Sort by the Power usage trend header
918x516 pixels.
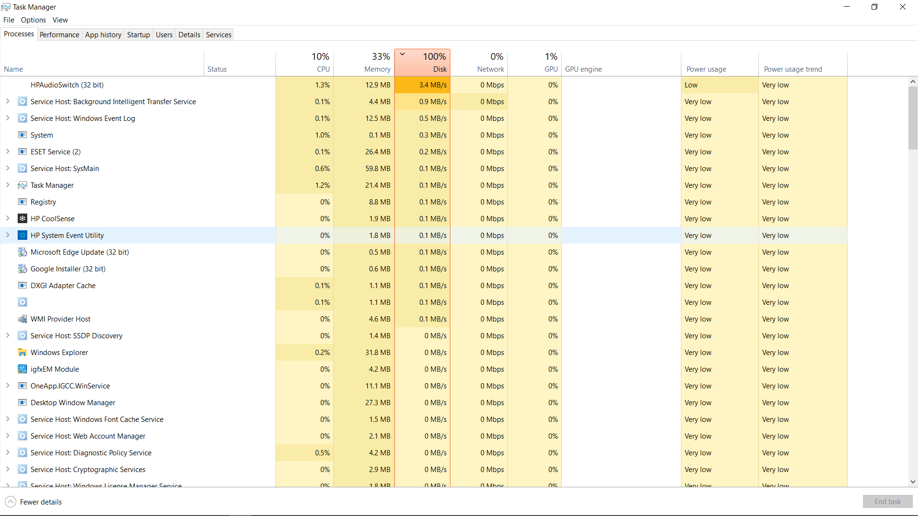(x=803, y=63)
